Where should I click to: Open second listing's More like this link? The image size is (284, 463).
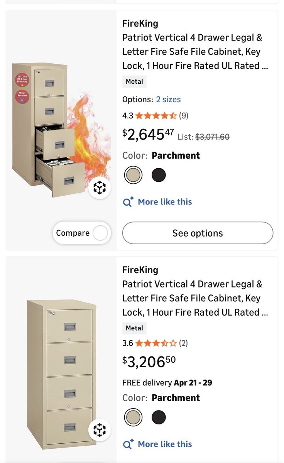point(165,444)
